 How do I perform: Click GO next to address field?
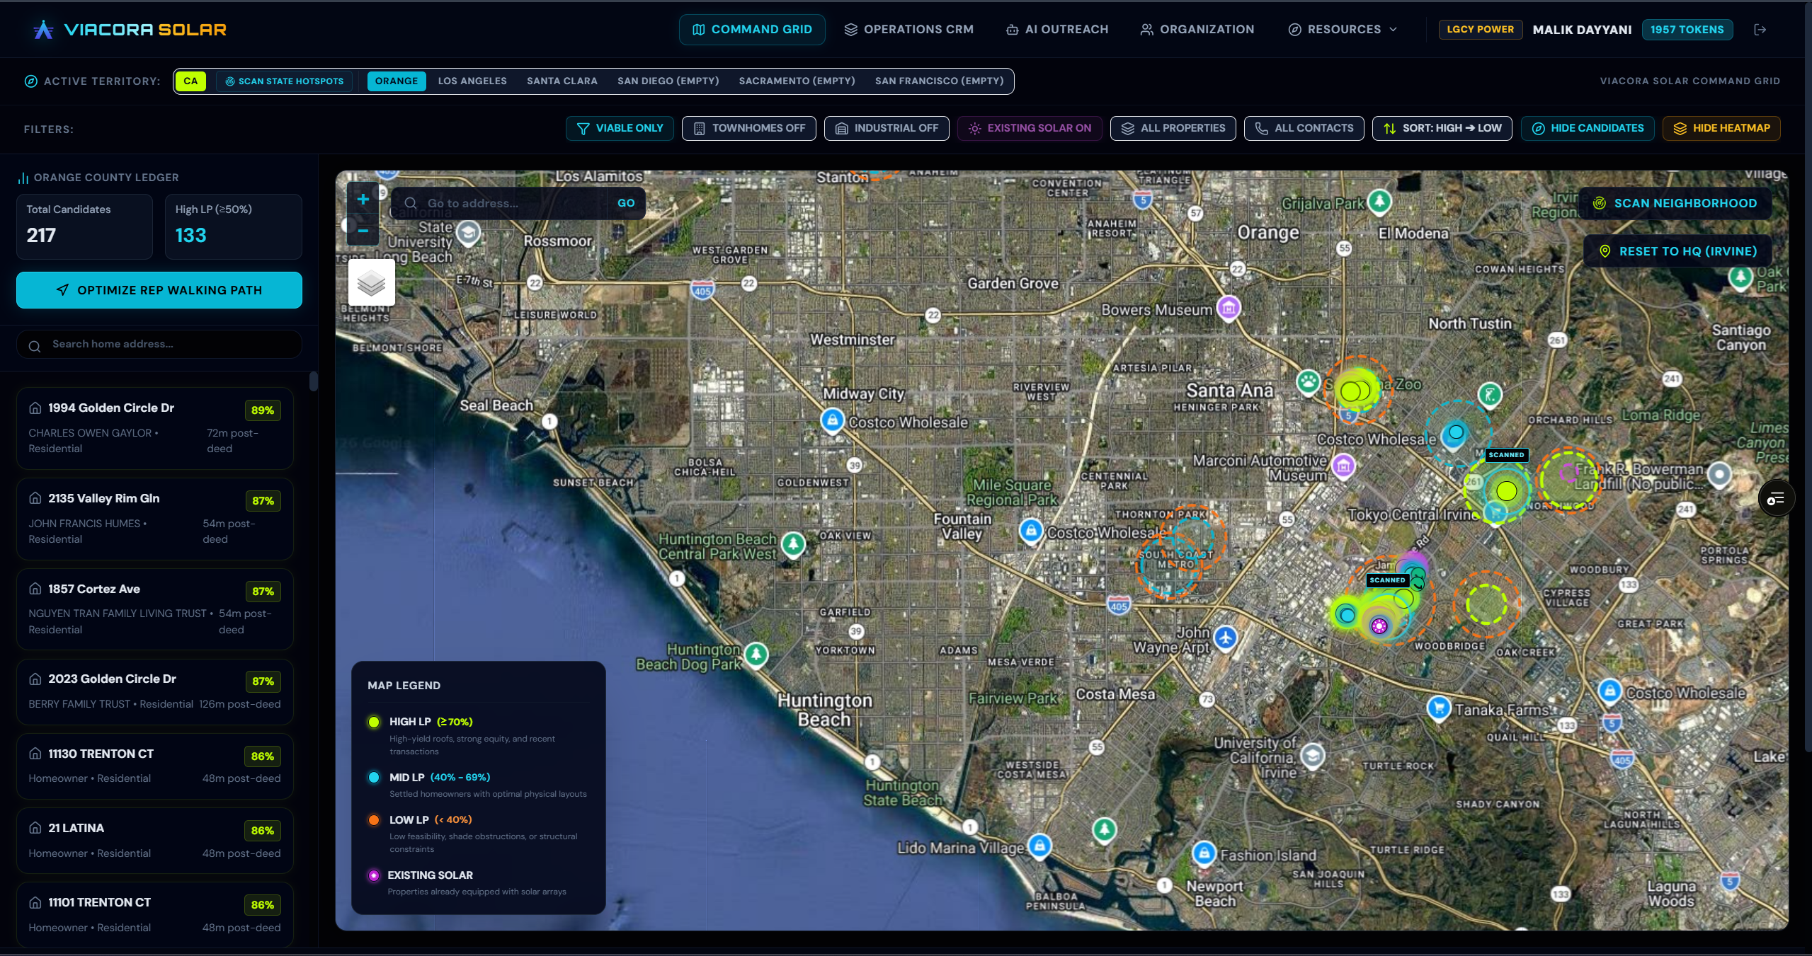(626, 203)
